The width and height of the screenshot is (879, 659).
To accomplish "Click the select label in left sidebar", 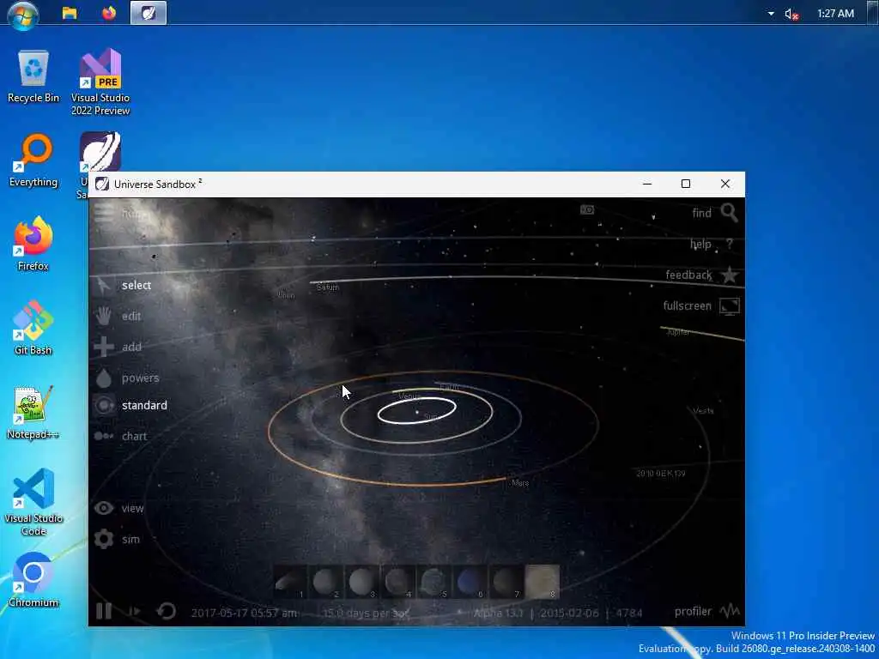I will click(136, 285).
